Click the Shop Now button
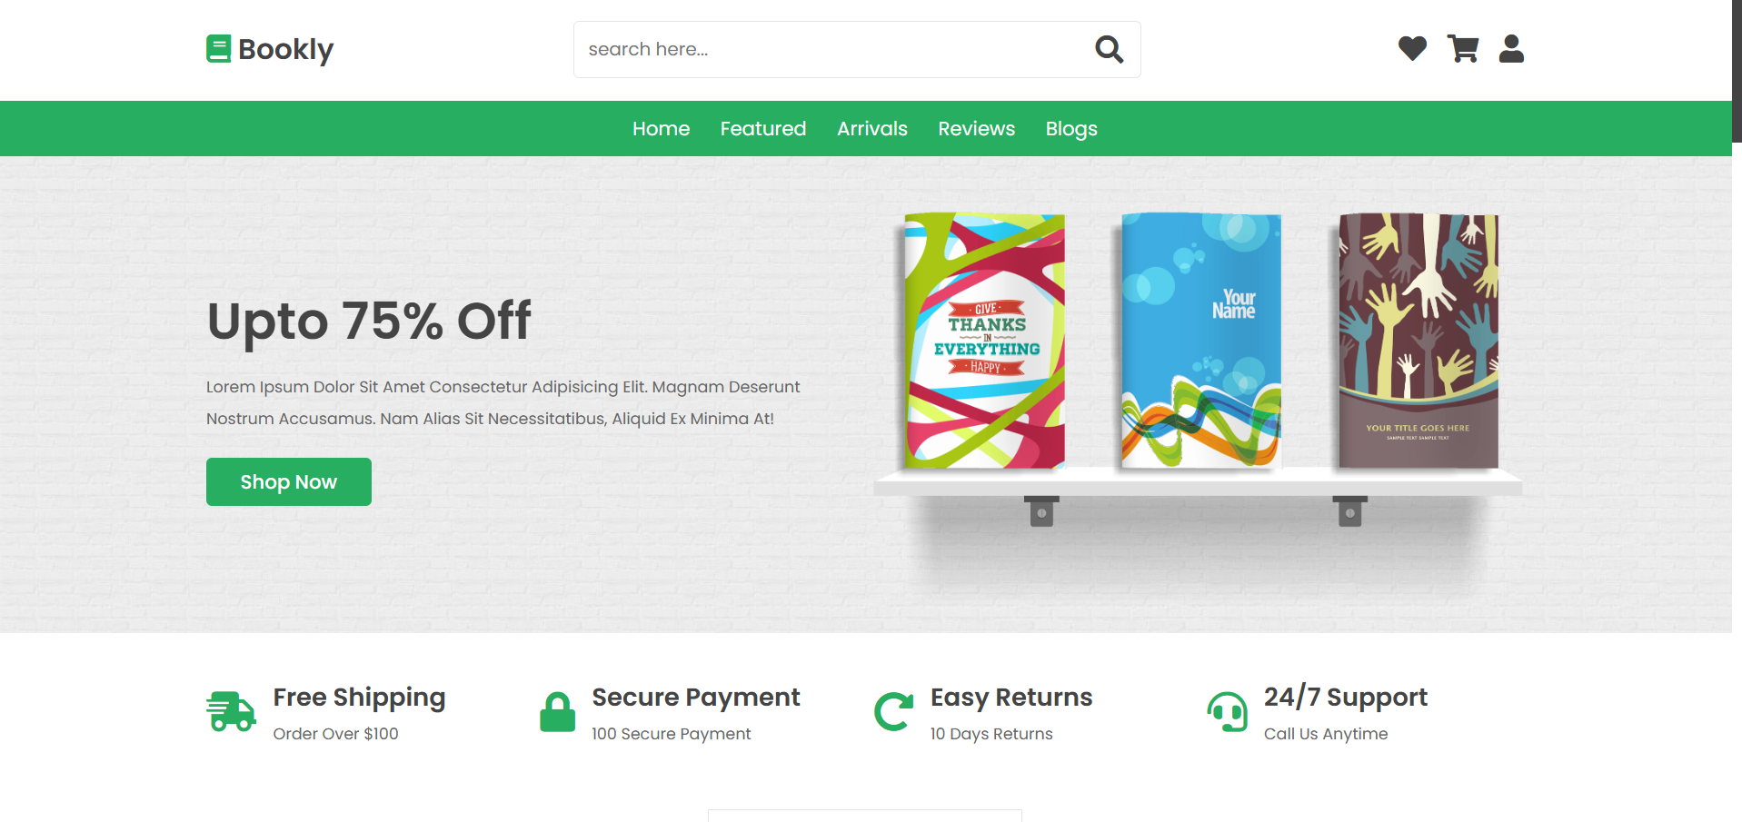Viewport: 1742px width, 822px height. (x=289, y=481)
